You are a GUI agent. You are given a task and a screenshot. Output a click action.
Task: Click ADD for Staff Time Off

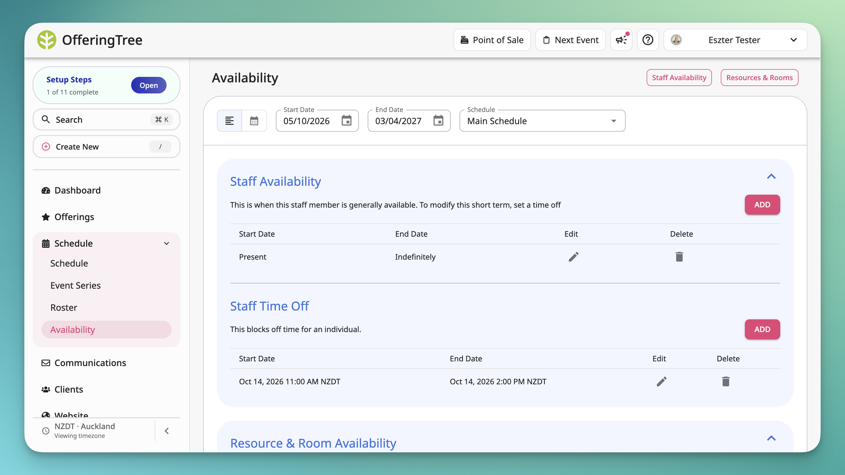[x=762, y=329]
